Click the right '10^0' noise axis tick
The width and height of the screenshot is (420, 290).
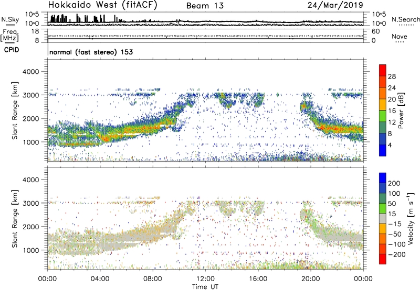[379, 24]
